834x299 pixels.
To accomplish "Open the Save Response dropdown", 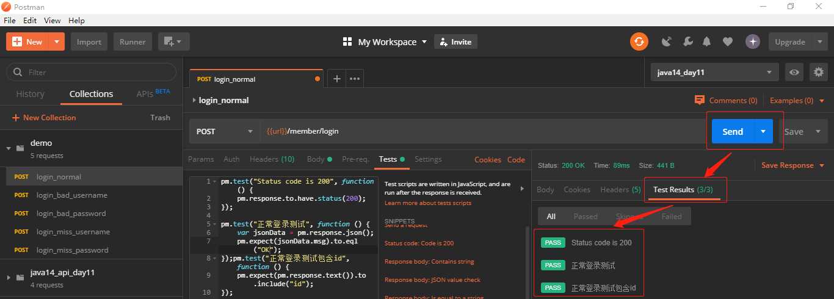I will pos(793,165).
